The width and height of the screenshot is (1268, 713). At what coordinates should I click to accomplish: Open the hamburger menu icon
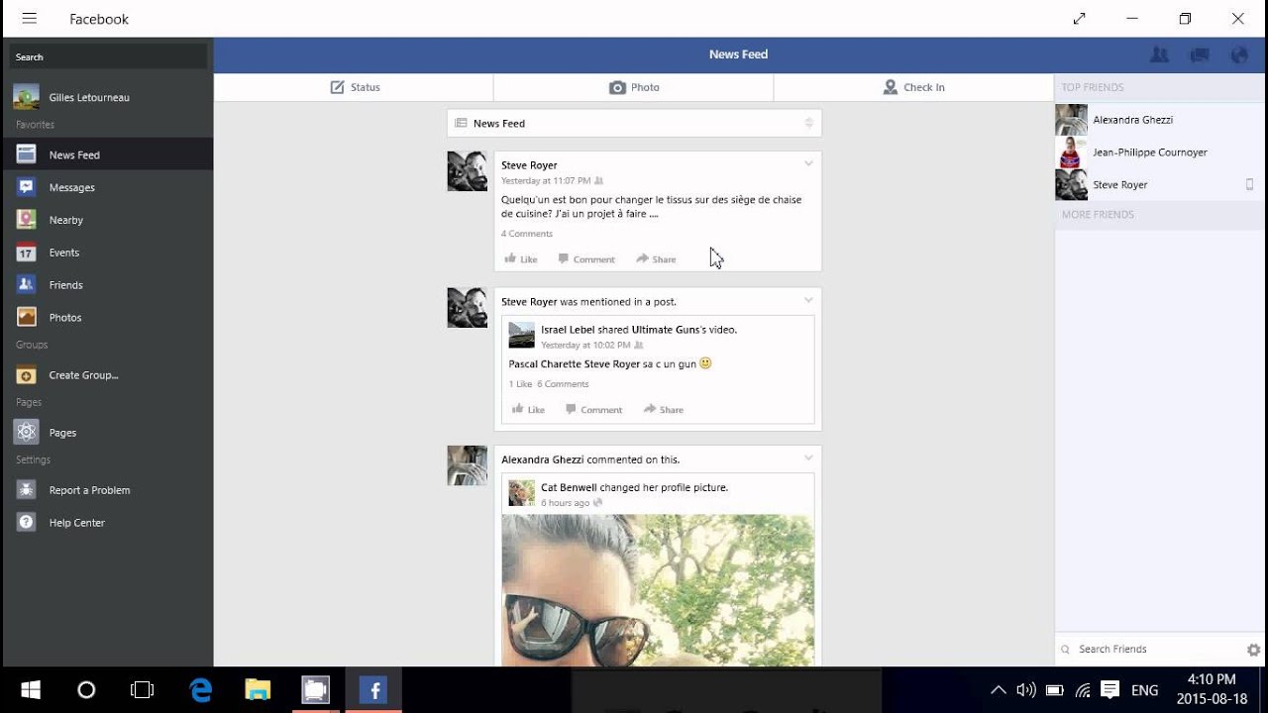pos(29,19)
